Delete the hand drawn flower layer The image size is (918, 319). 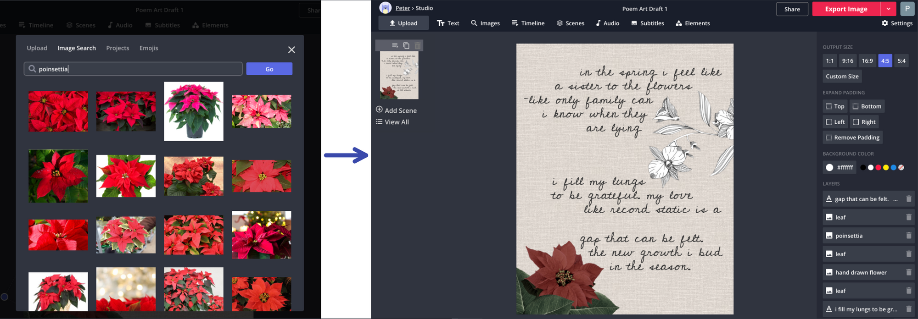(x=908, y=272)
